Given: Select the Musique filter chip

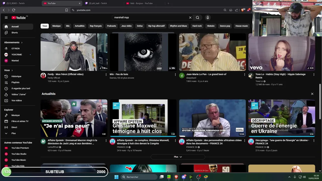Looking at the screenshot, I should (56, 26).
